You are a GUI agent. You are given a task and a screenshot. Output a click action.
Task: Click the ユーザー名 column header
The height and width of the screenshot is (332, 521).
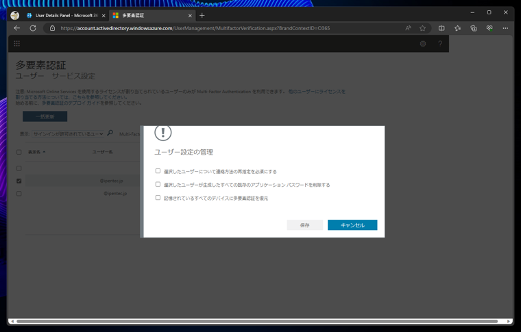tap(102, 152)
